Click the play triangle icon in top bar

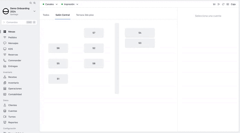coord(219,4)
